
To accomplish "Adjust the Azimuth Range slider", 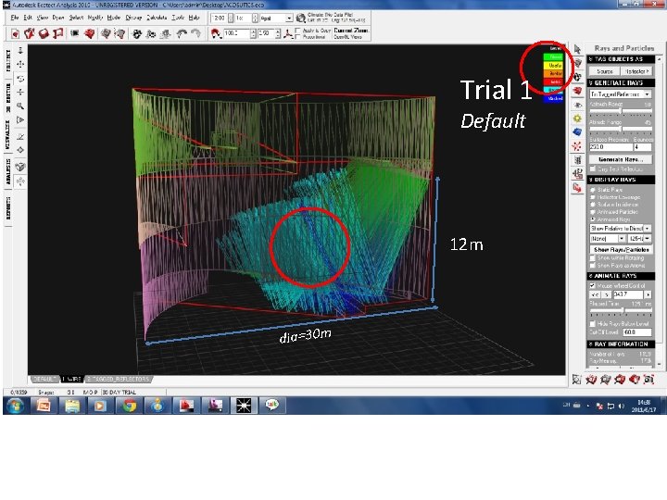I will click(621, 111).
